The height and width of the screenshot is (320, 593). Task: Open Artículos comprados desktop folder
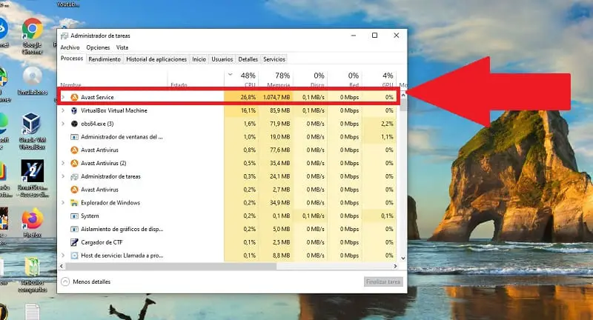click(32, 275)
